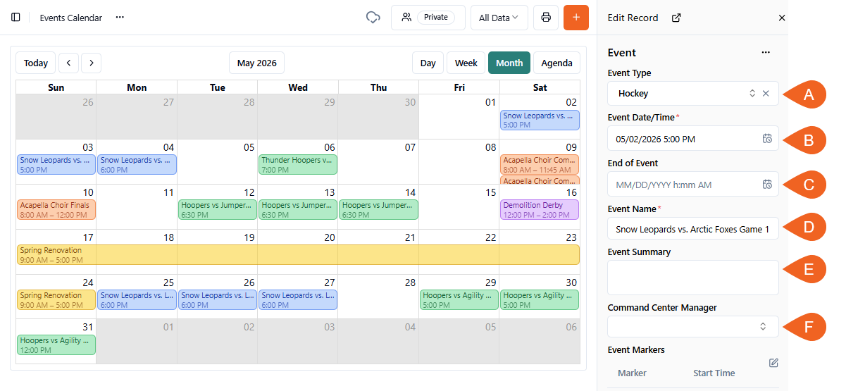
Task: Add a new event with plus button
Action: click(576, 18)
